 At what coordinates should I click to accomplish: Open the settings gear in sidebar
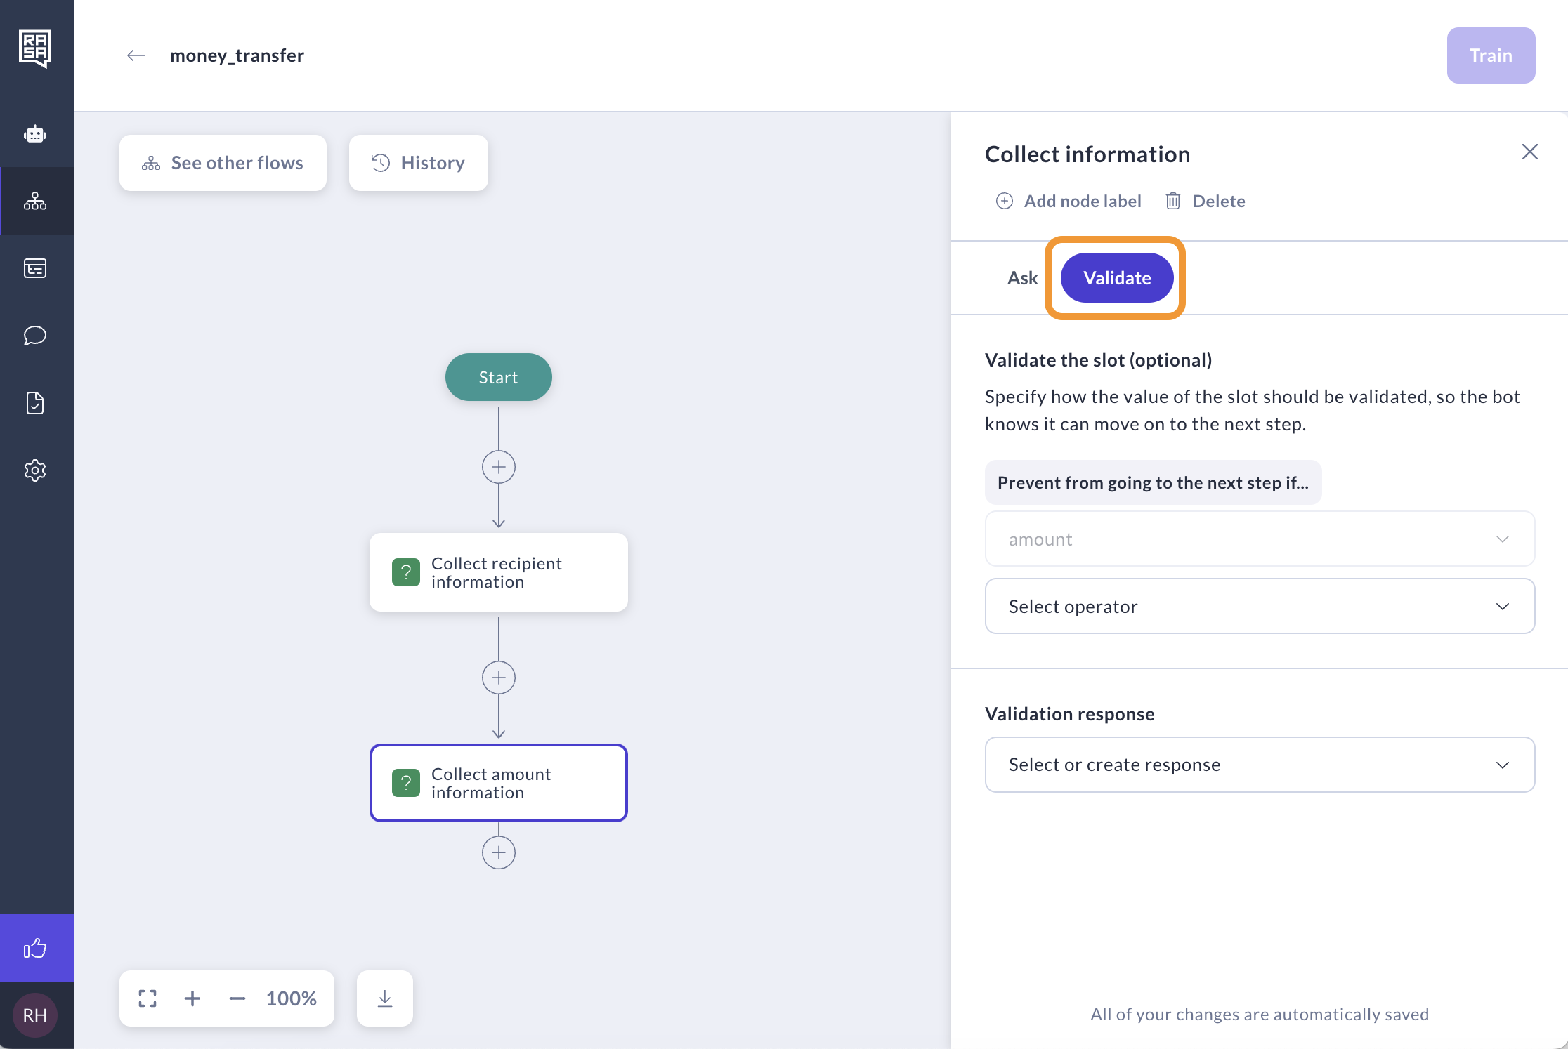pyautogui.click(x=35, y=470)
